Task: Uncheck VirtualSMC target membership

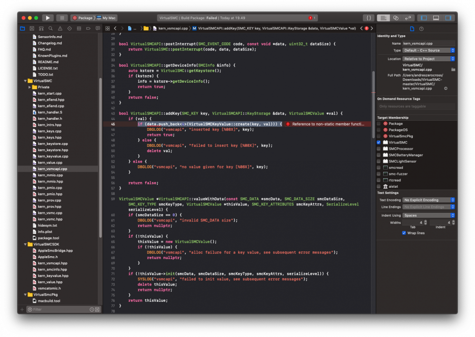Action: [x=379, y=143]
